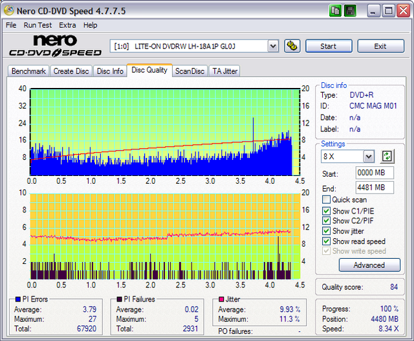This screenshot has width=414, height=341.
Task: Click the PI Failures and jitter graph
Action: point(165,236)
